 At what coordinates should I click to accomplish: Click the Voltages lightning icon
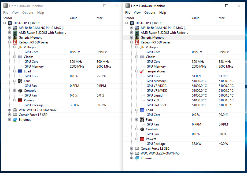[20, 47]
